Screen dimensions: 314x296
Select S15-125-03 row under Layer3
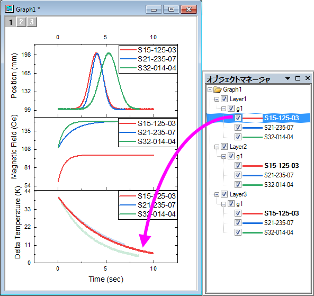pyautogui.click(x=281, y=213)
